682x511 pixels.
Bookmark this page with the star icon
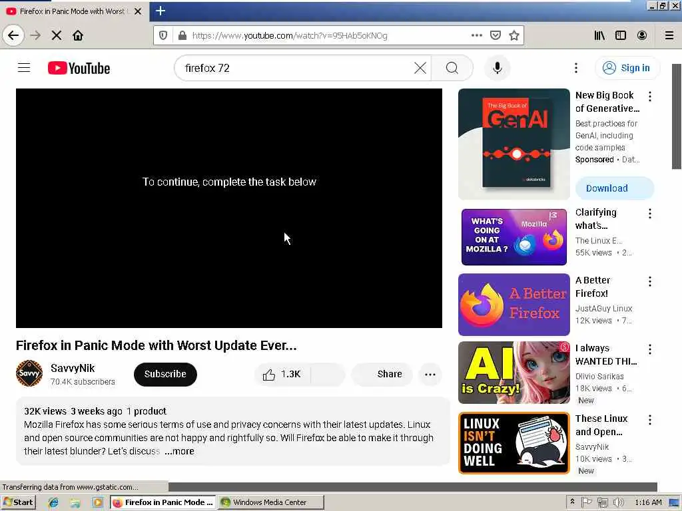[514, 35]
